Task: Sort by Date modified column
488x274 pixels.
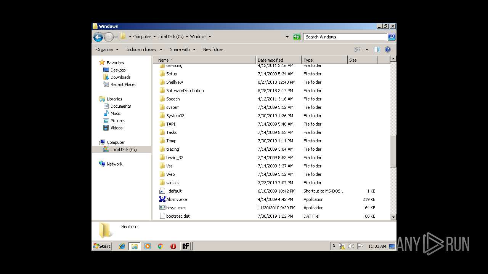Action: (279, 60)
